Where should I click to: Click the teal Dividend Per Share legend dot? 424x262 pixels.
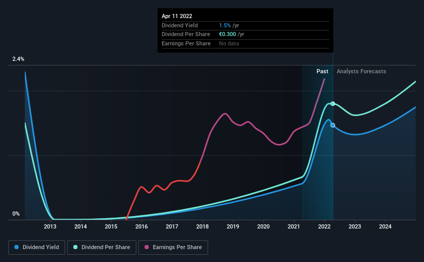click(x=75, y=247)
